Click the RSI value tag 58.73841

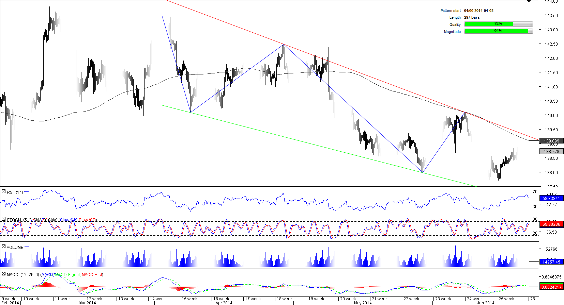(551, 198)
